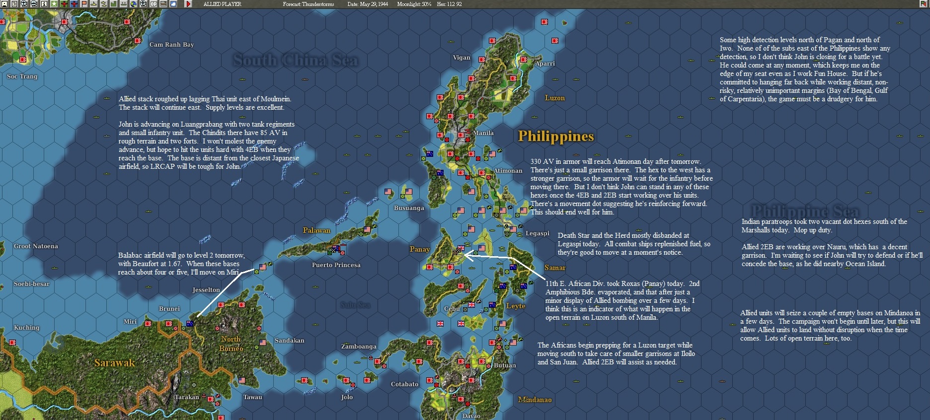Click the OP toolbar icon
Screen dimensions: 930x420
pos(154,4)
